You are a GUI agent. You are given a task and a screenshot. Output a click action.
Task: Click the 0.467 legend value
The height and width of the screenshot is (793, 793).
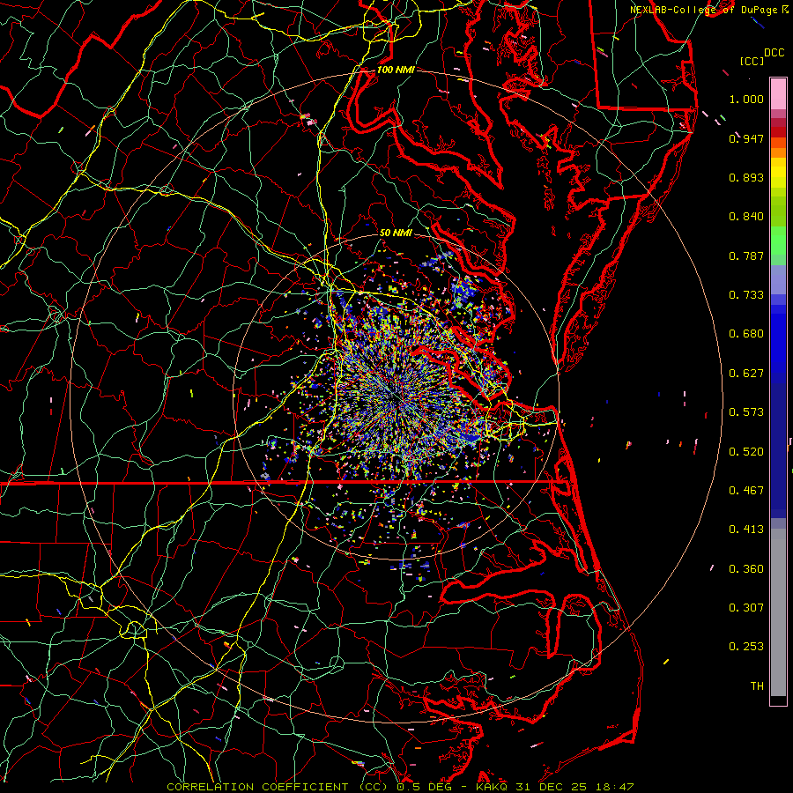(x=746, y=491)
